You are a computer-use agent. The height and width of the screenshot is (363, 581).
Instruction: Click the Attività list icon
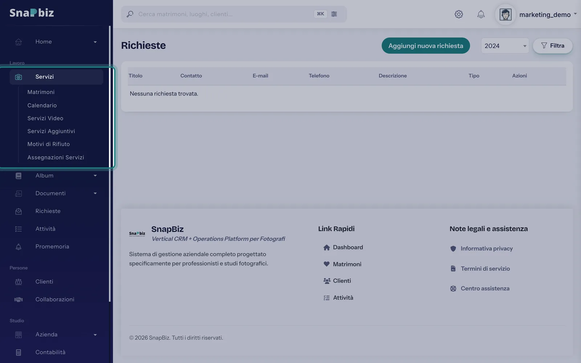[19, 229]
